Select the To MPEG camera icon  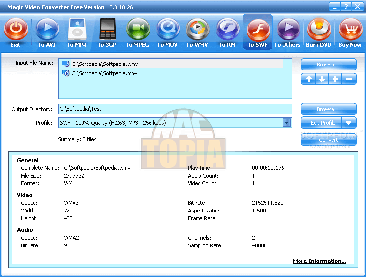click(138, 30)
